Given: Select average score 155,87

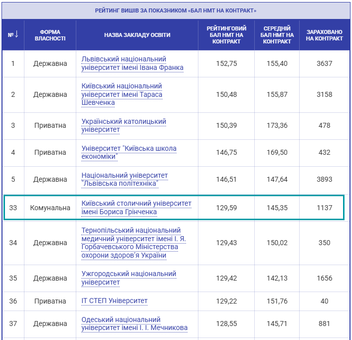Looking at the screenshot, I should tap(277, 94).
